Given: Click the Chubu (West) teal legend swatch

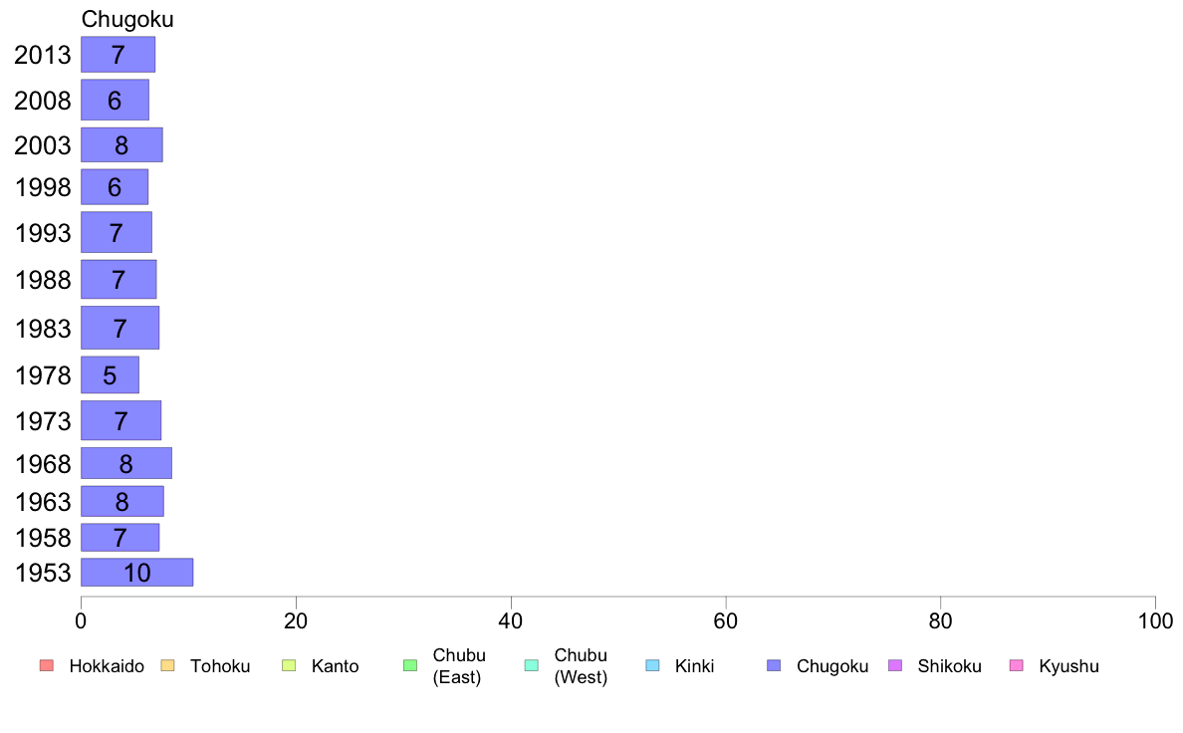Looking at the screenshot, I should tap(531, 665).
